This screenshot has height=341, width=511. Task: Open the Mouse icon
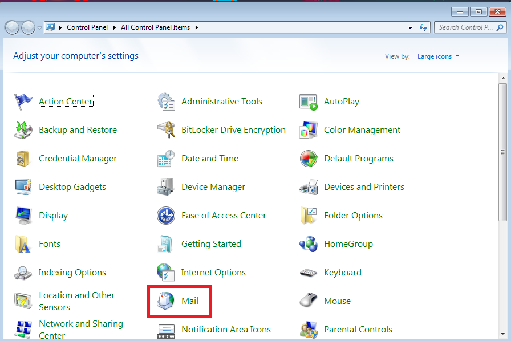(309, 300)
